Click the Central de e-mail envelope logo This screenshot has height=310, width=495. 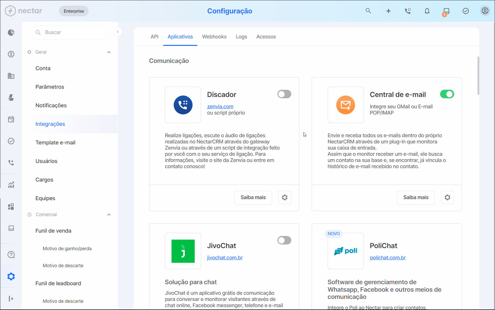[346, 105]
